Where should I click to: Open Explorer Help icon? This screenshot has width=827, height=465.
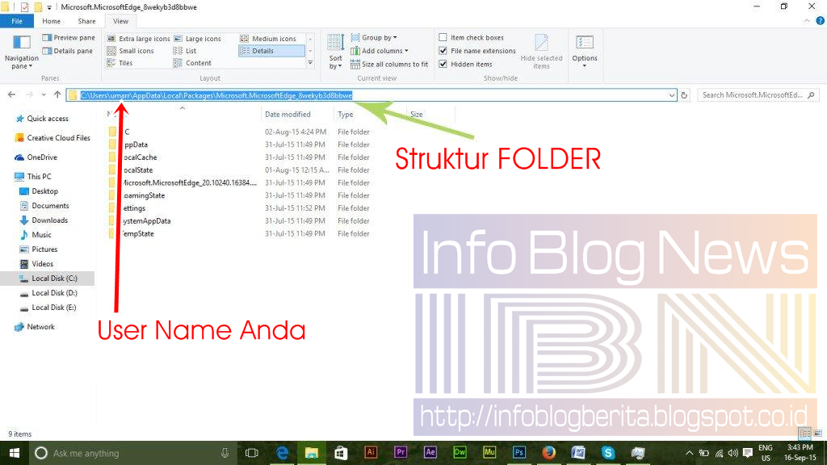(821, 21)
